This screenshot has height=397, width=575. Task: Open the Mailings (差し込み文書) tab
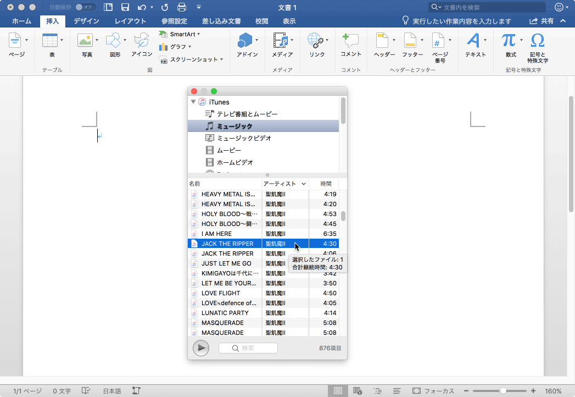click(221, 21)
